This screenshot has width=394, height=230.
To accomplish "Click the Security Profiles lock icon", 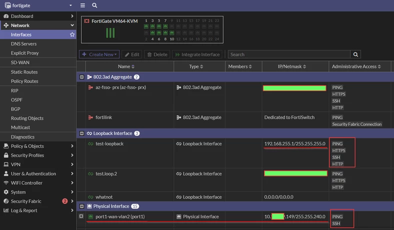I will [x=6, y=155].
